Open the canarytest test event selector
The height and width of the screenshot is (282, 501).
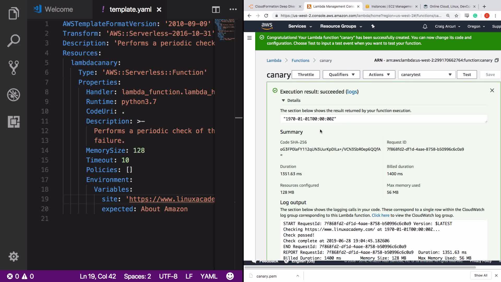pos(426,75)
